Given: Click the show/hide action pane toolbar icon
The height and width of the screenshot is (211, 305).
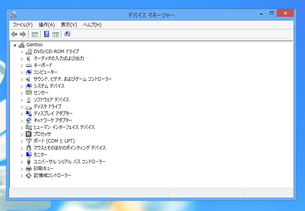Looking at the screenshot, I should 56,34.
